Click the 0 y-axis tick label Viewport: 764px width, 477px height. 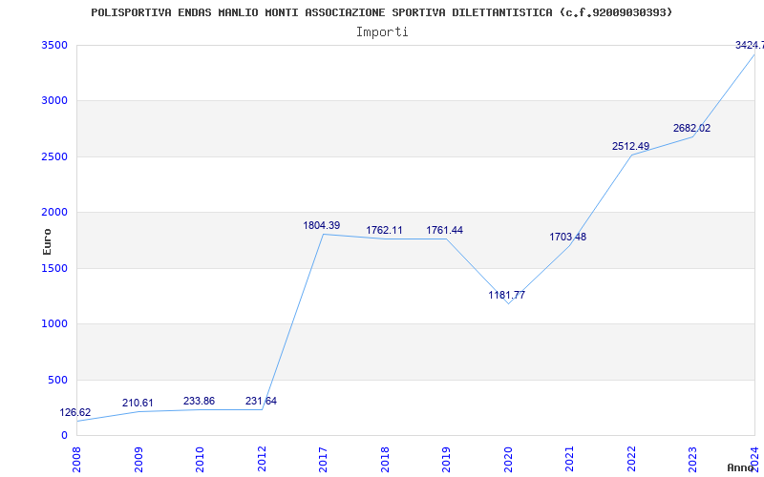64,435
